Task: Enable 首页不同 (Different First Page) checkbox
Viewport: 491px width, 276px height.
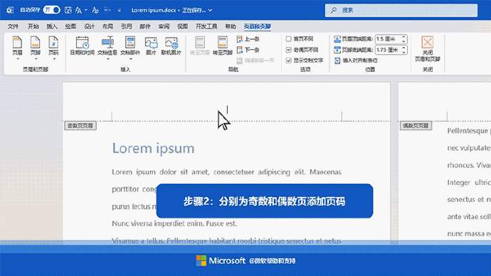Action: pos(289,39)
